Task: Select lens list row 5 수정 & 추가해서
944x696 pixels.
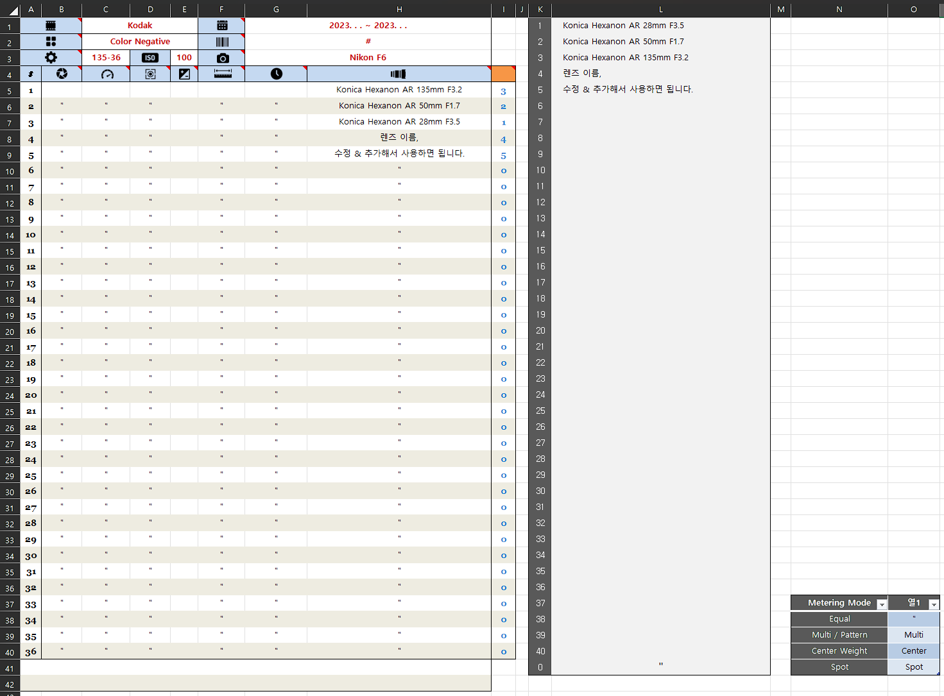Action: tap(661, 90)
